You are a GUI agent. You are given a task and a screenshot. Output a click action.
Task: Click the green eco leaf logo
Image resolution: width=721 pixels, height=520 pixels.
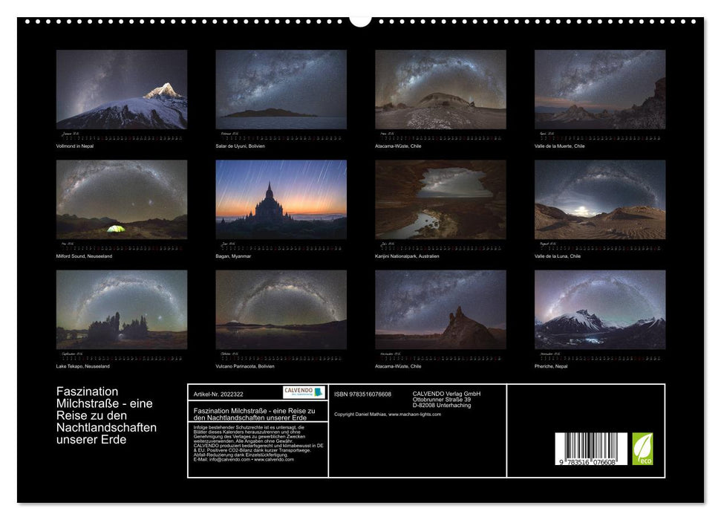coord(642,449)
